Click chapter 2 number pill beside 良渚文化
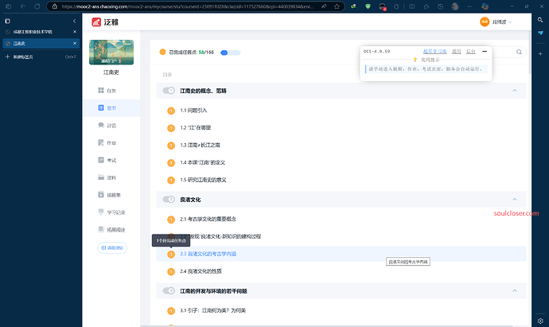This screenshot has height=327, width=549. (169, 199)
